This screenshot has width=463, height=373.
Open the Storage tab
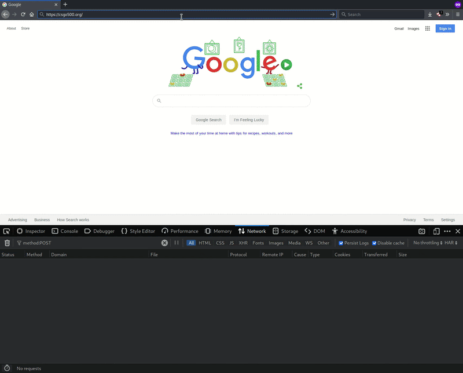[x=285, y=231]
